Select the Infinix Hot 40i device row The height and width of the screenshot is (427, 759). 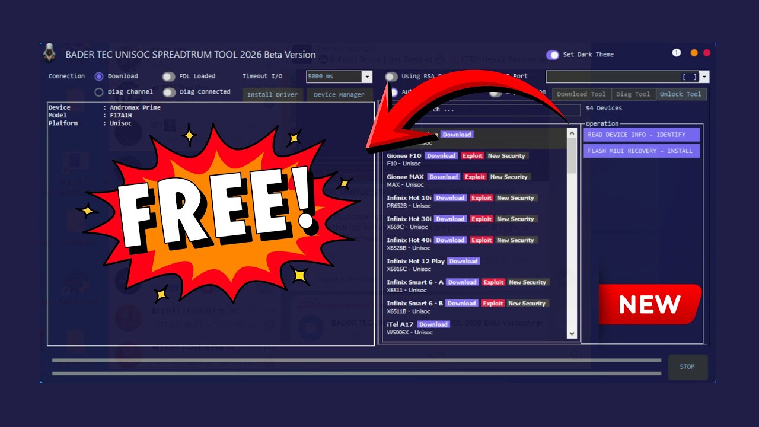click(x=475, y=244)
